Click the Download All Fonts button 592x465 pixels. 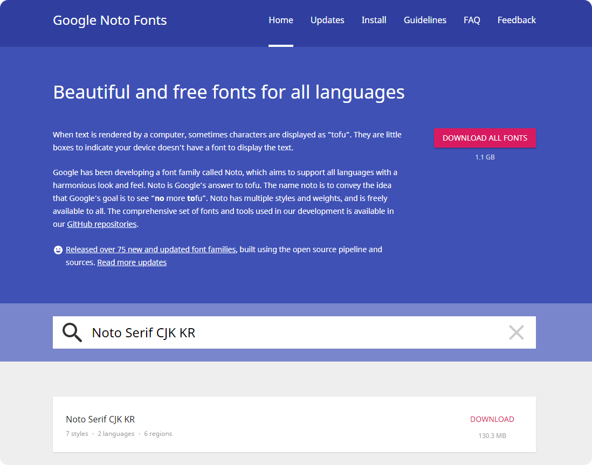click(485, 138)
